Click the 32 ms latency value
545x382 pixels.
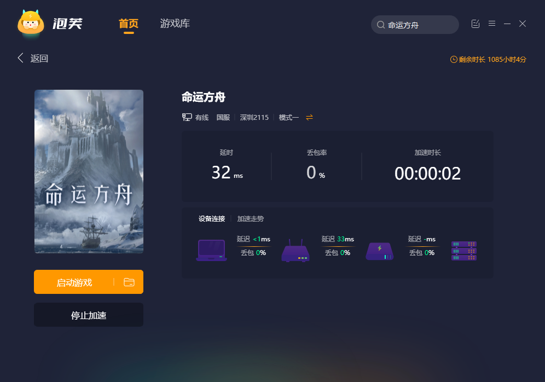click(x=227, y=172)
